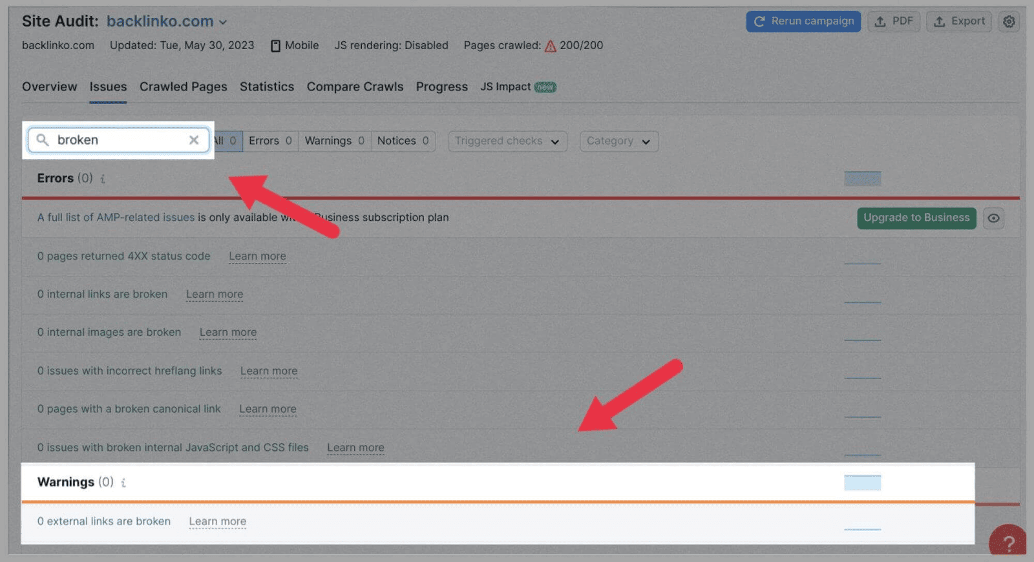Viewport: 1034px width, 562px height.
Task: Click the Warnings info icon
Action: pos(123,483)
